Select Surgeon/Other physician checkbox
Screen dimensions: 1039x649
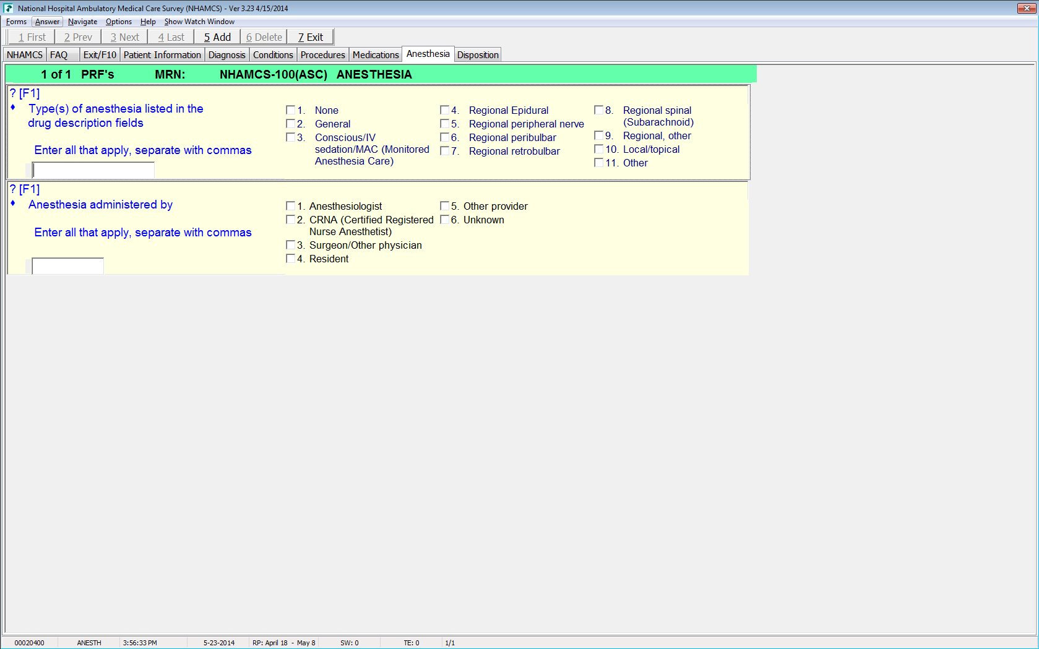coord(290,245)
